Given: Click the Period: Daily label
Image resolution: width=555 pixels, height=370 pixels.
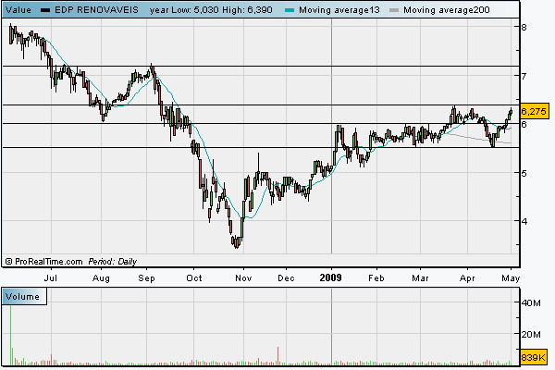Looking at the screenshot, I should 112,262.
